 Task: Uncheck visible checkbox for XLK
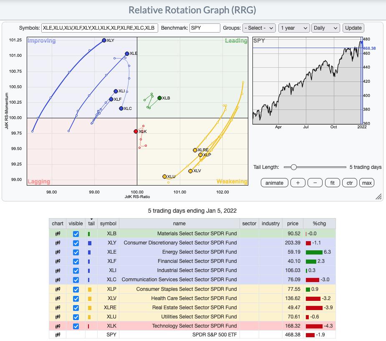76,326
